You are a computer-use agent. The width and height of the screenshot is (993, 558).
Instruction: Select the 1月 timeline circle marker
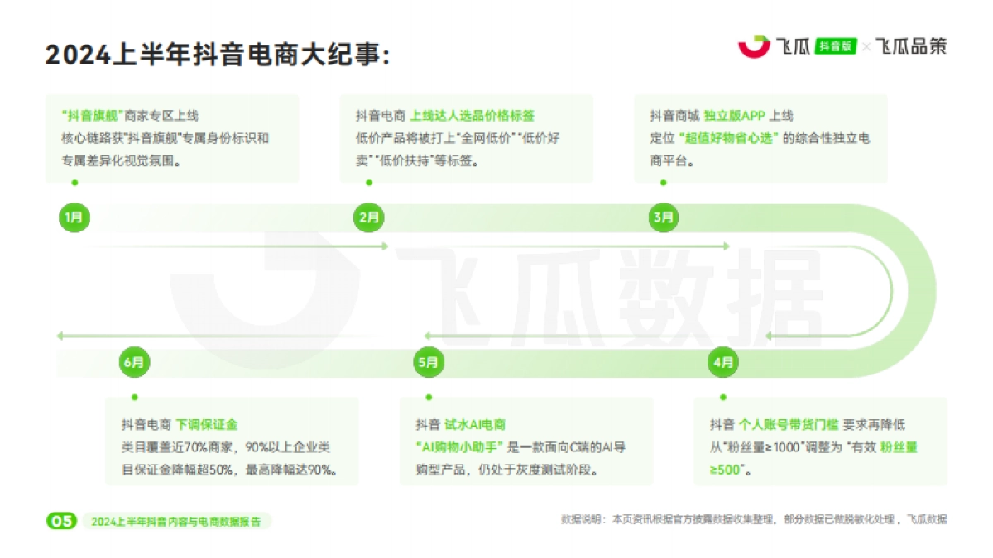click(73, 217)
